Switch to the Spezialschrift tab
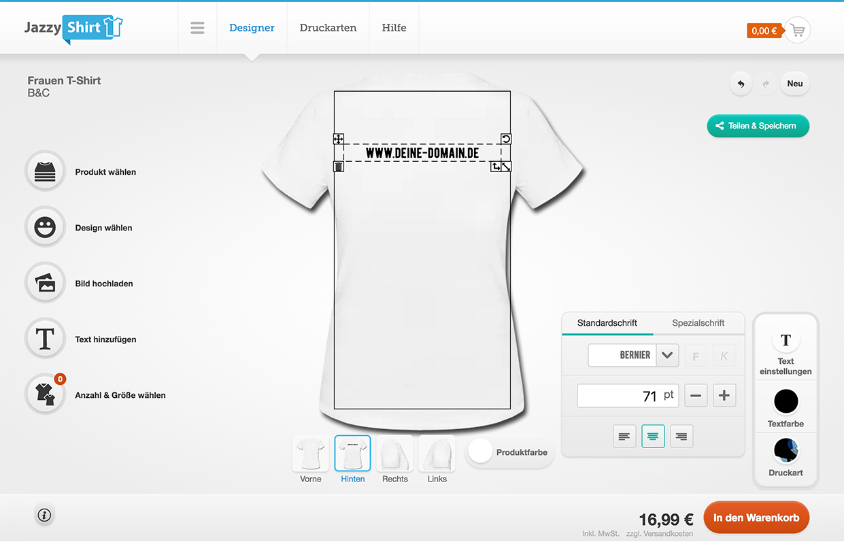 click(698, 324)
